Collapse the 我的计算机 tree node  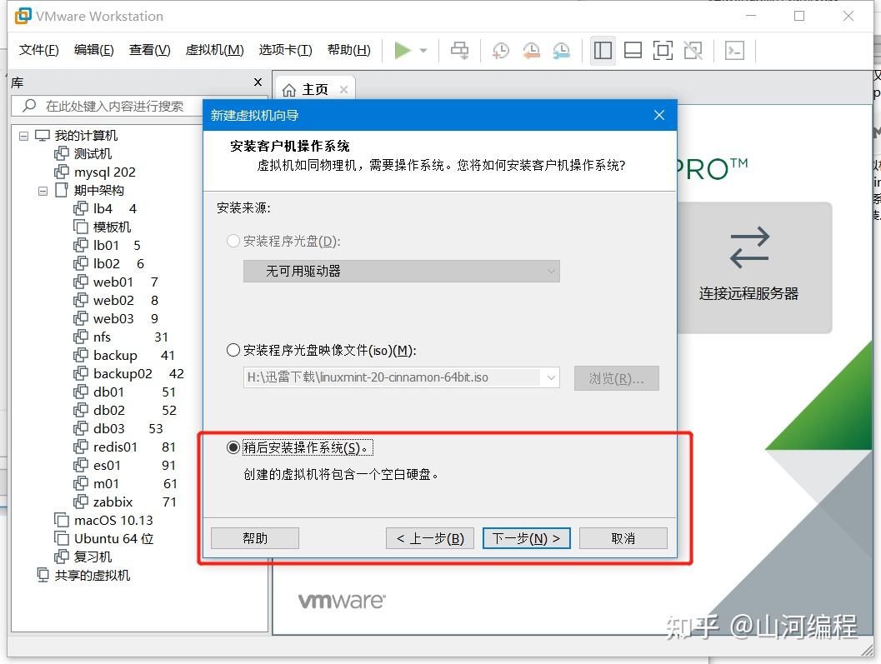point(23,136)
